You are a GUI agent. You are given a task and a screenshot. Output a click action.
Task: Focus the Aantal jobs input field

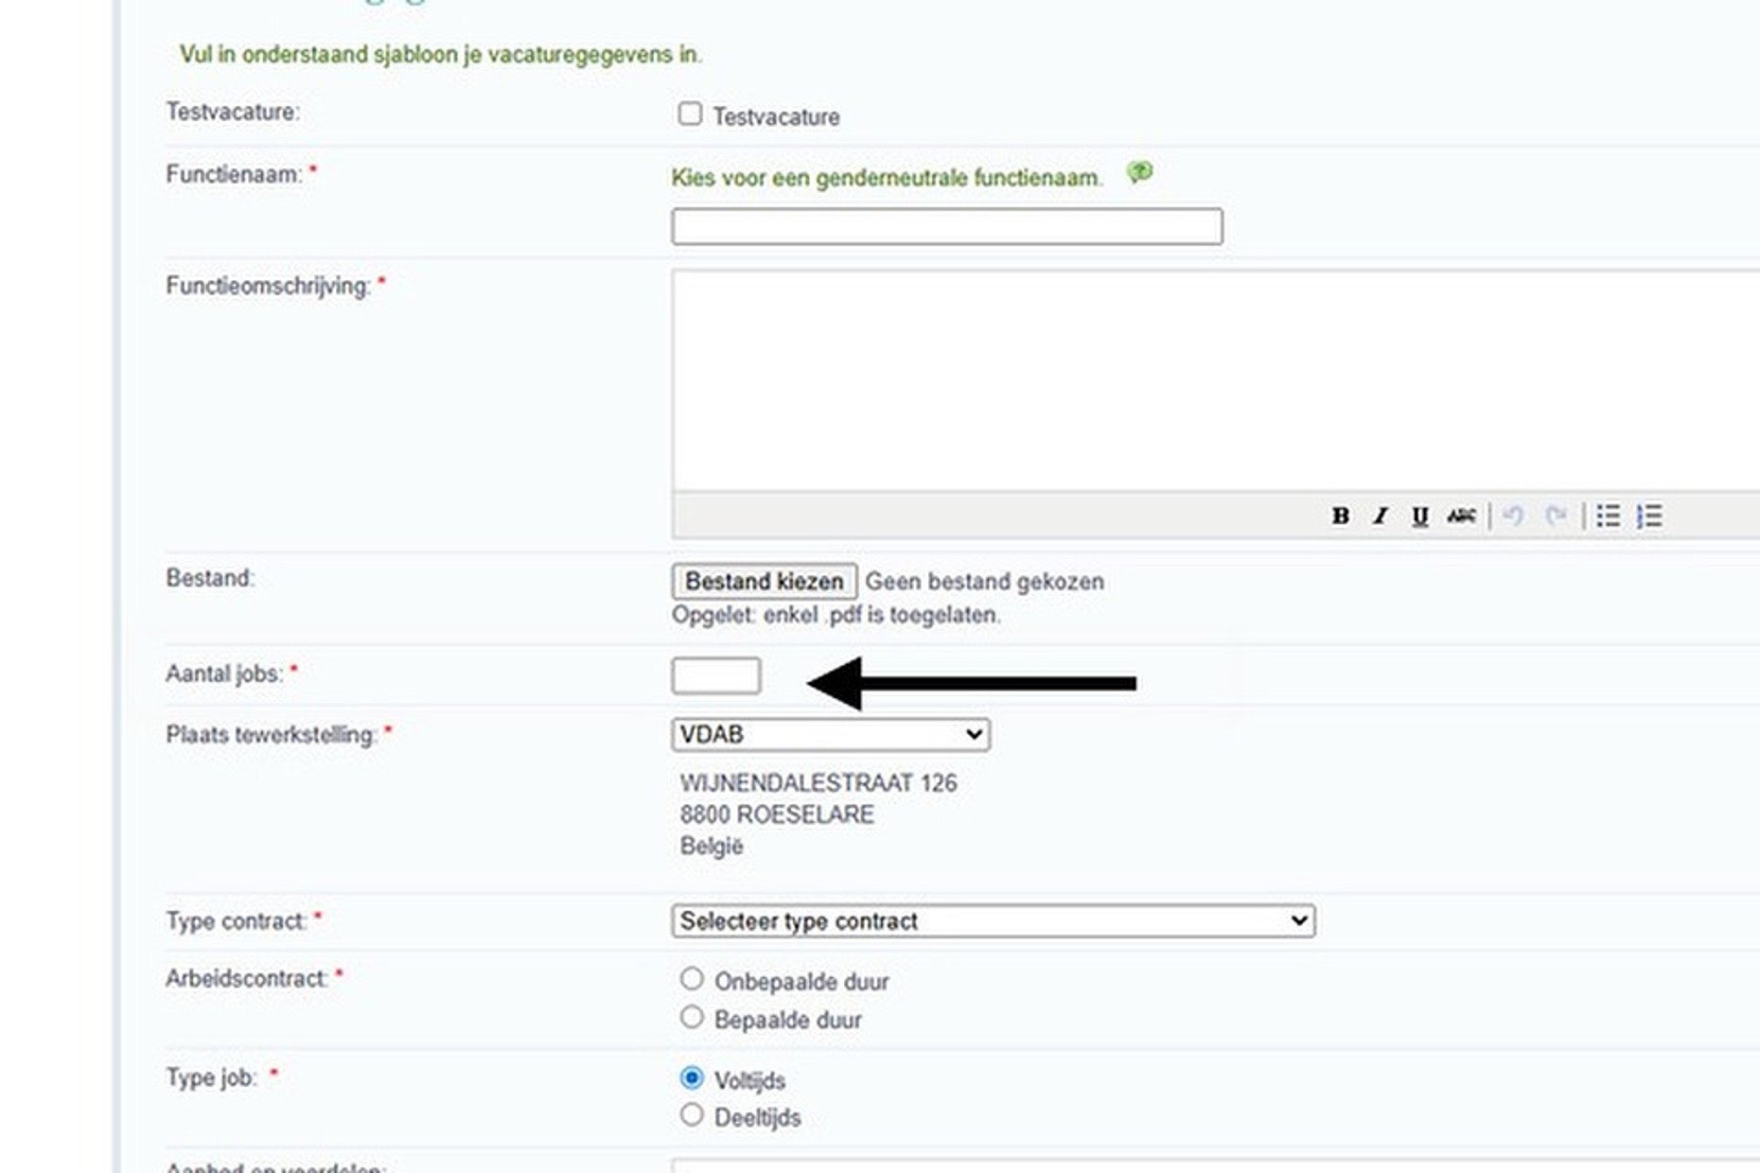[x=715, y=676]
